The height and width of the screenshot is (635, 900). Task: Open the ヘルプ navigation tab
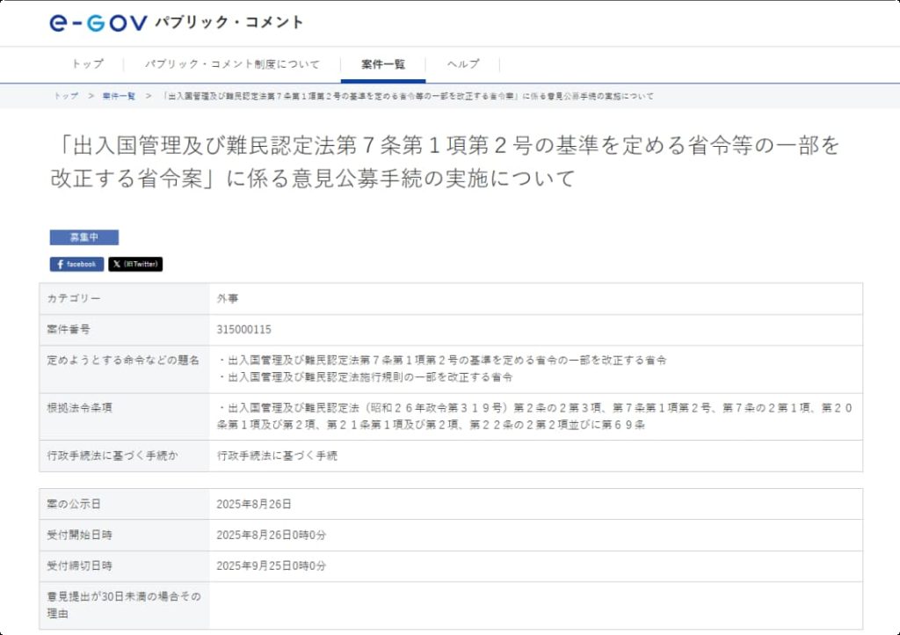click(x=463, y=64)
